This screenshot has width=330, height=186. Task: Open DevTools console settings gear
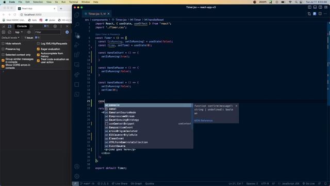pos(67,32)
